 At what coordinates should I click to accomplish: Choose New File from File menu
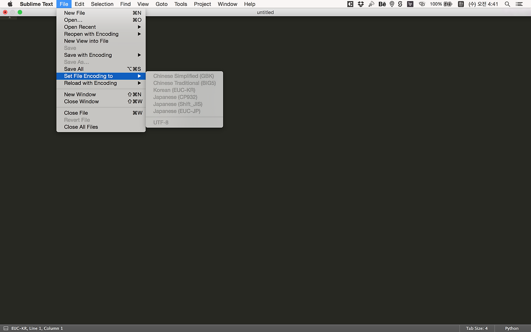click(x=101, y=13)
